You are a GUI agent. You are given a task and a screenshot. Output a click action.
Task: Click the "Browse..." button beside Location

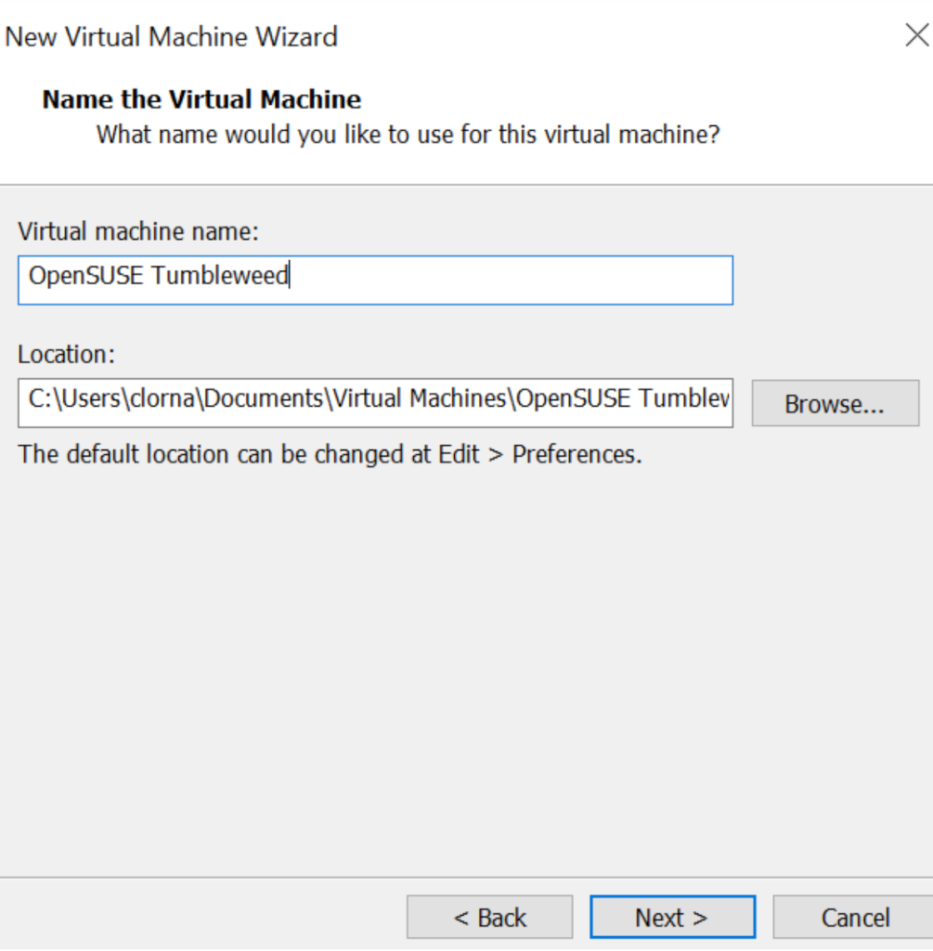(x=833, y=403)
